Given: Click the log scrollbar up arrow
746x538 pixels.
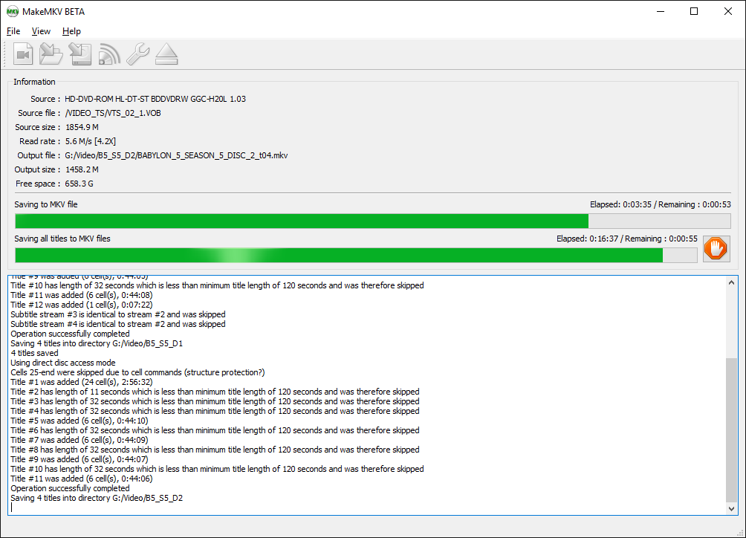Looking at the screenshot, I should point(732,282).
